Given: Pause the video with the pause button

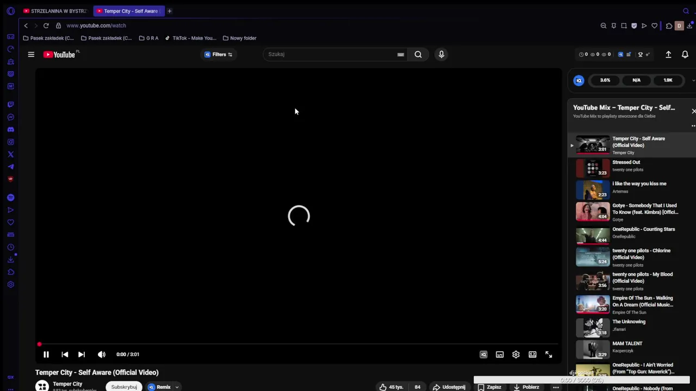Looking at the screenshot, I should coord(46,355).
